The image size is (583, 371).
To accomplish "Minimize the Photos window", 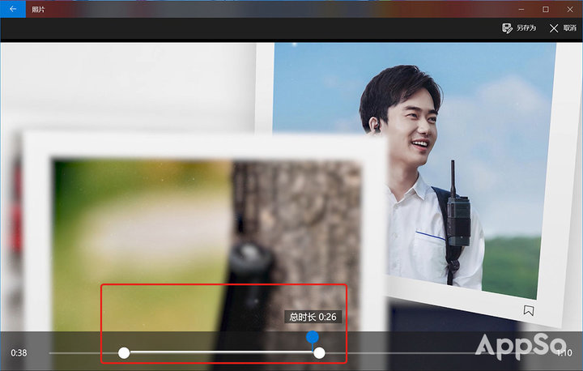I will tap(521, 9).
